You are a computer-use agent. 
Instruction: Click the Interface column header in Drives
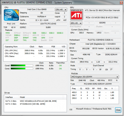pyautogui.click(x=11, y=97)
